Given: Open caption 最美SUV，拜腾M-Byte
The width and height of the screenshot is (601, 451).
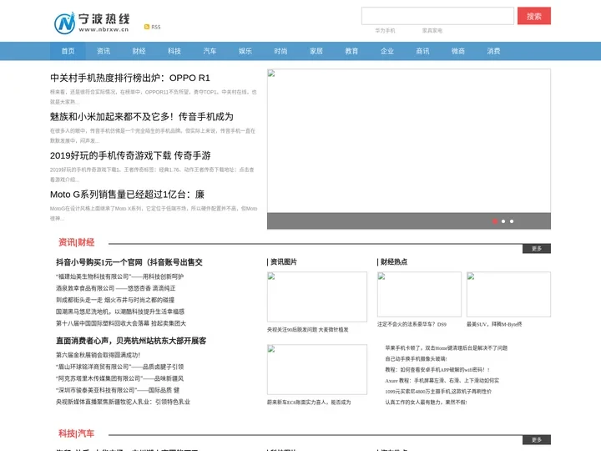Looking at the screenshot, I should click(x=494, y=324).
